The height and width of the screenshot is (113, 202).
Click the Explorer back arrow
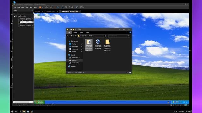point(68,36)
